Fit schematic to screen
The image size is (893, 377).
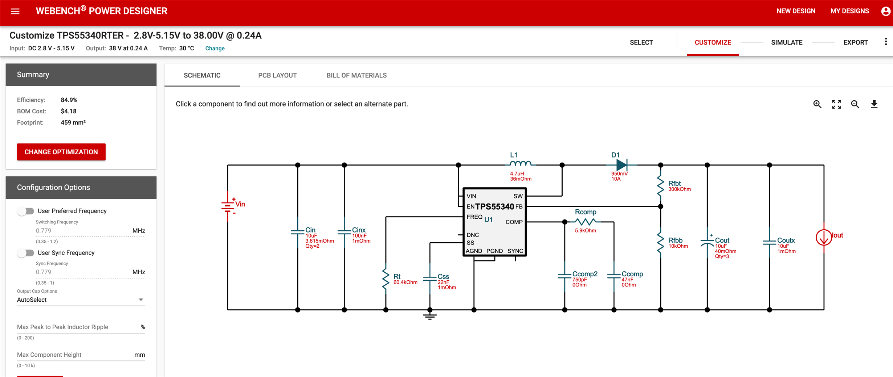[x=836, y=104]
